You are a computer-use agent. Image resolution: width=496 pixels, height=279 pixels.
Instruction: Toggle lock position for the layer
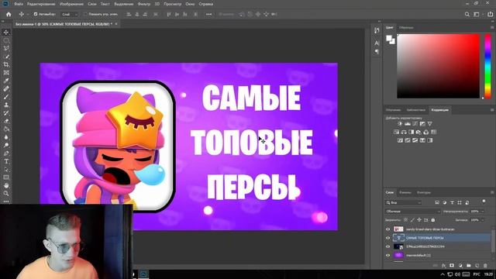click(419, 220)
